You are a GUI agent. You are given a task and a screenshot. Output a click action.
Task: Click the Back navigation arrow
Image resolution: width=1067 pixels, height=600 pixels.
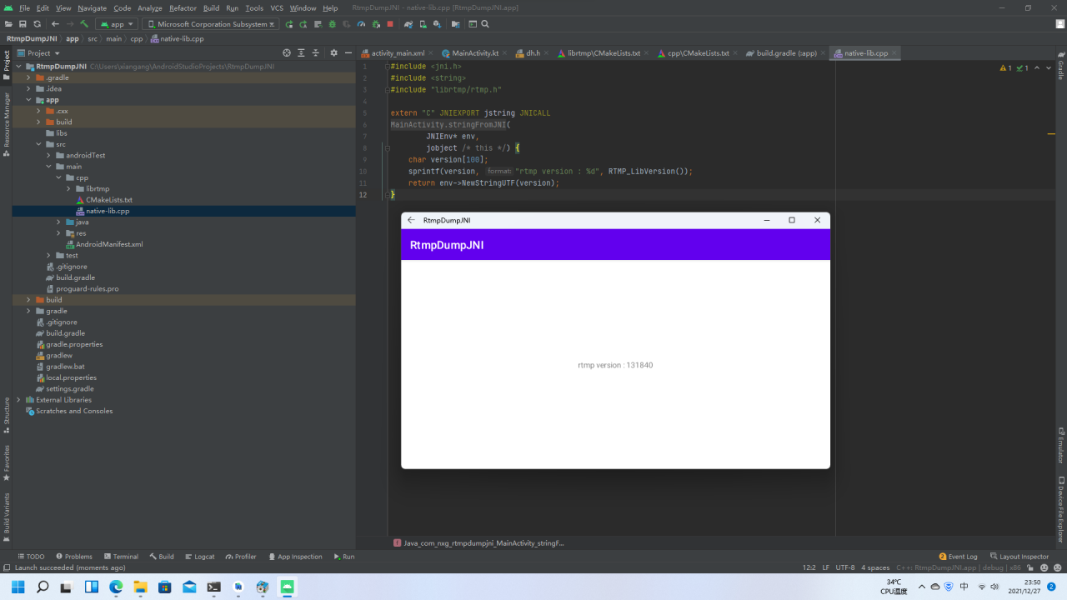(x=55, y=24)
